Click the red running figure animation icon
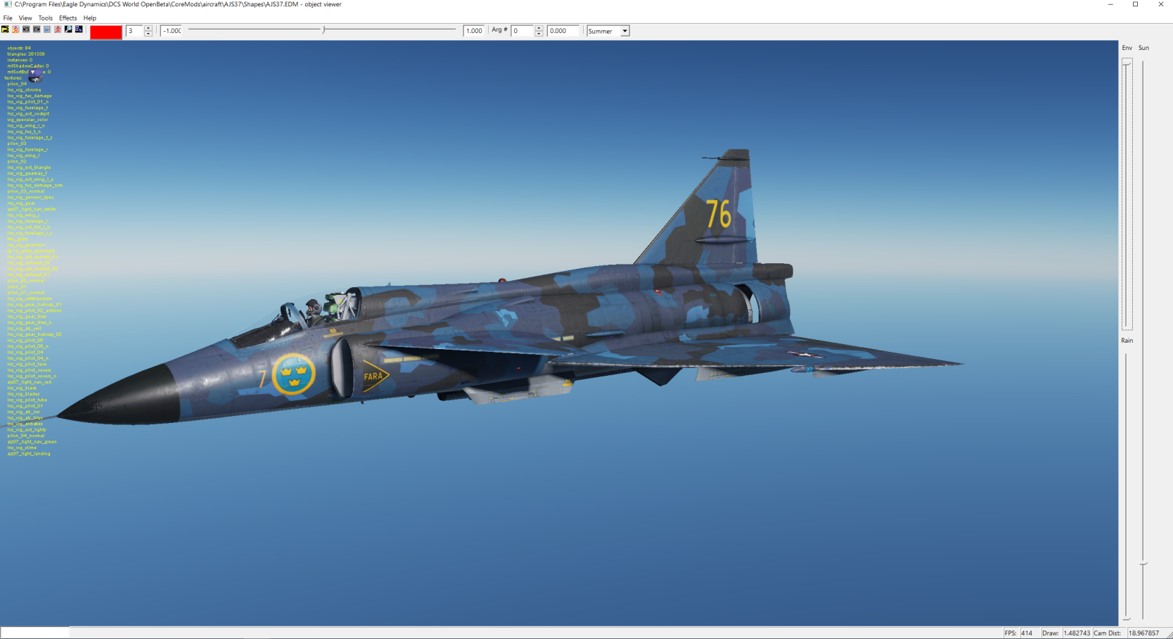 pyautogui.click(x=58, y=30)
